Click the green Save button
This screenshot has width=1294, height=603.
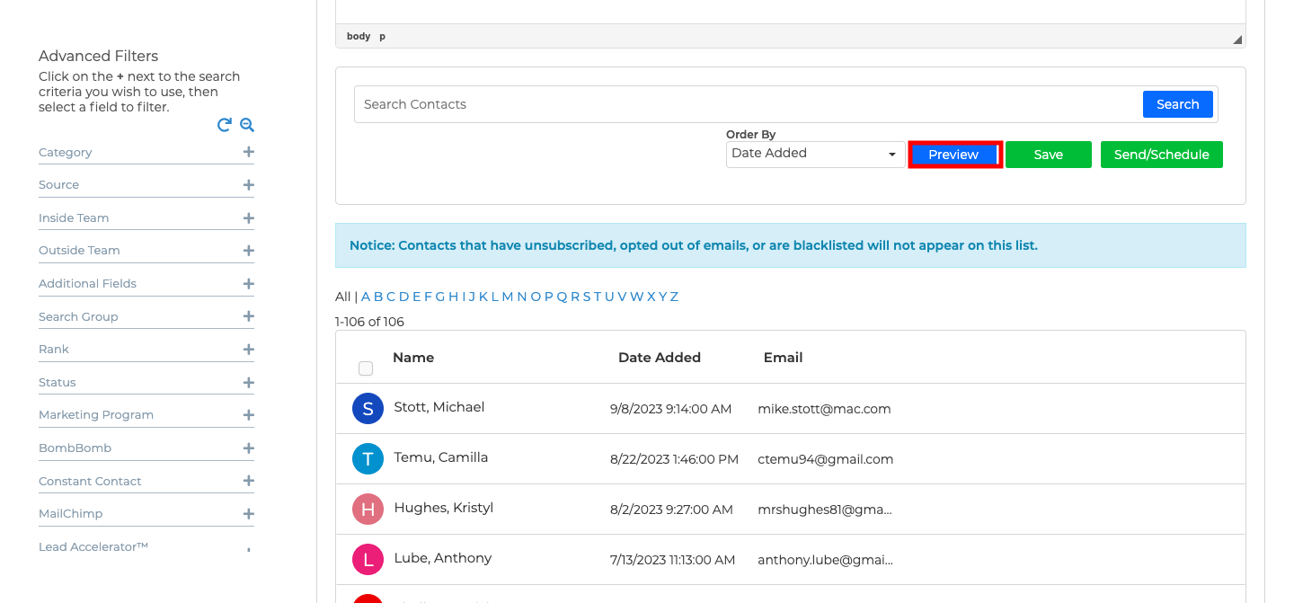pos(1049,155)
